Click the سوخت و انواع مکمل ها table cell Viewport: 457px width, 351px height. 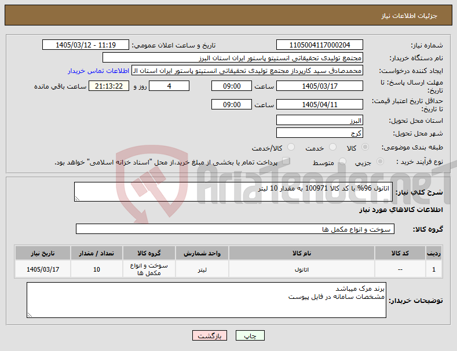click(x=149, y=269)
